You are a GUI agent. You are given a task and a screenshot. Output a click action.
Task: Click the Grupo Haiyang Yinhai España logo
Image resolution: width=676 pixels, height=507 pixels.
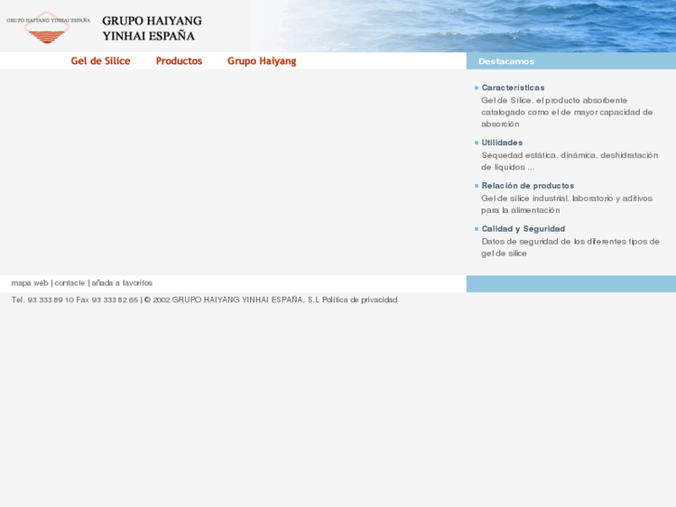[47, 27]
